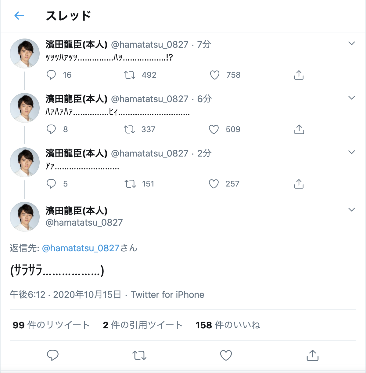The width and height of the screenshot is (366, 373).
Task: Retweet the tweet with 492 retweets
Action: [x=130, y=75]
